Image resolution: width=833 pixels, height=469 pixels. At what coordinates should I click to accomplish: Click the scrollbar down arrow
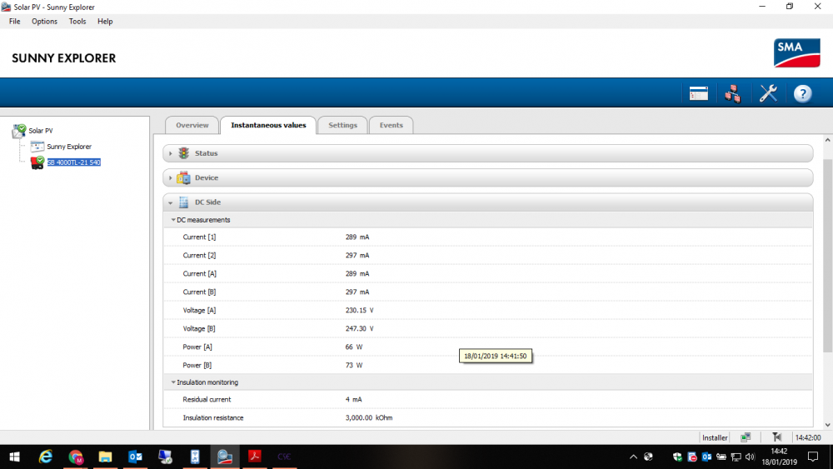pos(827,425)
